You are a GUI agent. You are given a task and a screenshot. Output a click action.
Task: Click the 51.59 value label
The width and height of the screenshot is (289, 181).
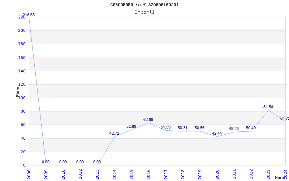point(165,127)
